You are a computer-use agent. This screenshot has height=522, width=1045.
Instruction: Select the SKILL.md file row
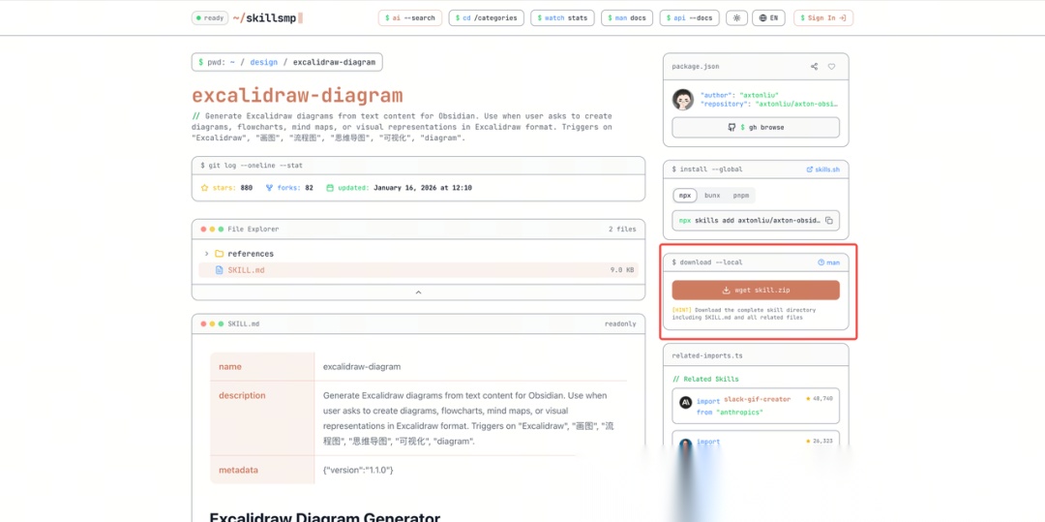[x=419, y=270]
